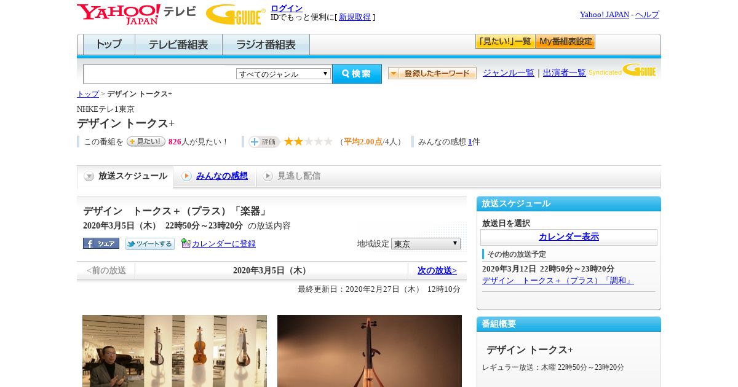Click the 最終更新日 timestamp text
Screen dimensions: 738x387
click(x=379, y=289)
